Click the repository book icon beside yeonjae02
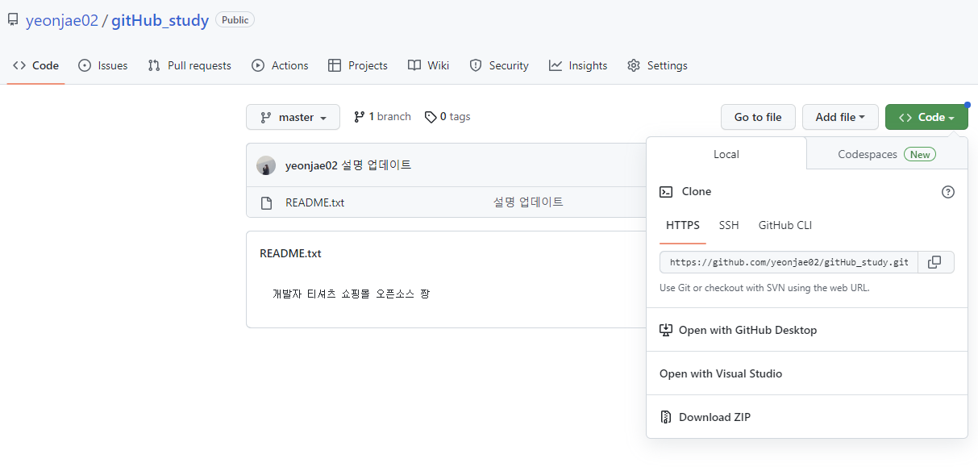The image size is (978, 467). pos(13,20)
